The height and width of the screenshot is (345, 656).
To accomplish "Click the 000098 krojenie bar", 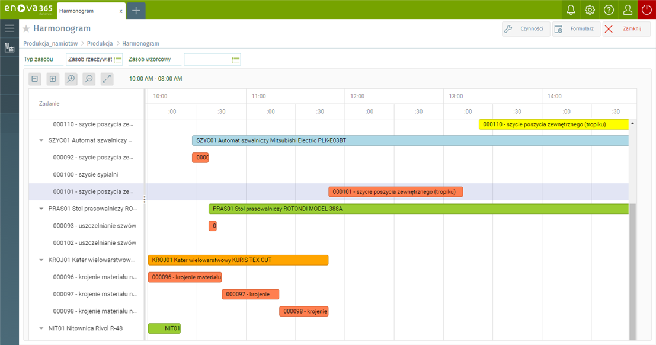I will point(304,311).
